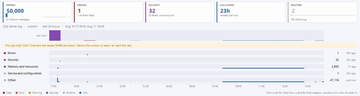
Task: Click the 'per hour' histogram label
Action: [x=42, y=35]
